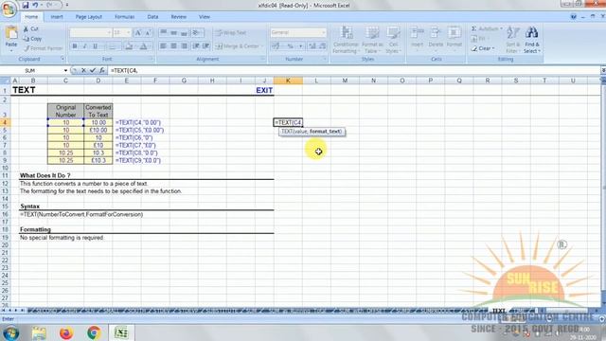
Task: Click Merge & Center
Action: [240, 46]
